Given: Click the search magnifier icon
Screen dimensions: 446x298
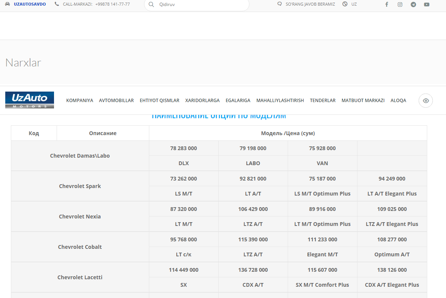Looking at the screenshot, I should coord(151,5).
